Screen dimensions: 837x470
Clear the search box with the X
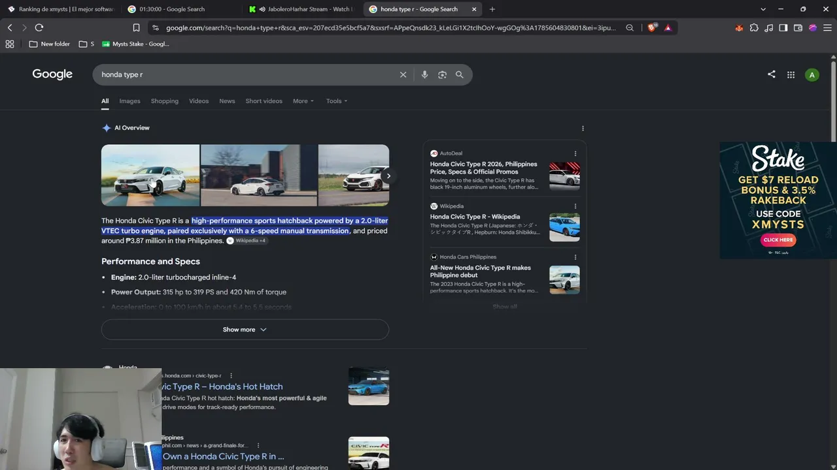[403, 74]
